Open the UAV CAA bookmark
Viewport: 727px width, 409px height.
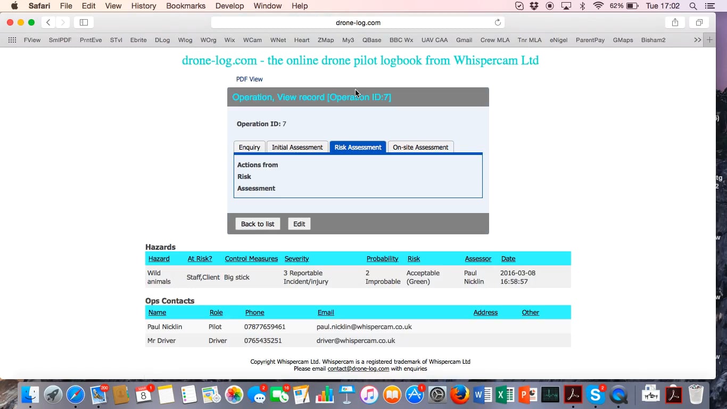434,40
